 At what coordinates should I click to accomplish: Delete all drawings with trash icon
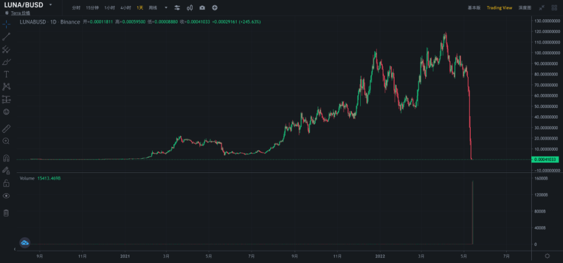click(6, 213)
